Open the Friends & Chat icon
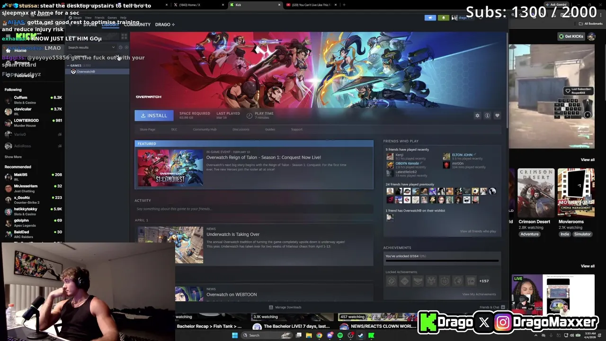Screen dimensions: 606x341 click(503, 307)
